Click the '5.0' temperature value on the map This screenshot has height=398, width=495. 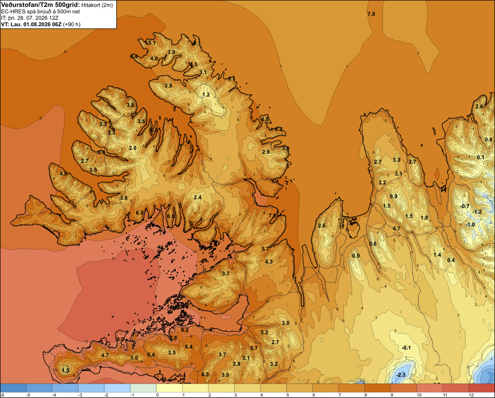point(135,357)
